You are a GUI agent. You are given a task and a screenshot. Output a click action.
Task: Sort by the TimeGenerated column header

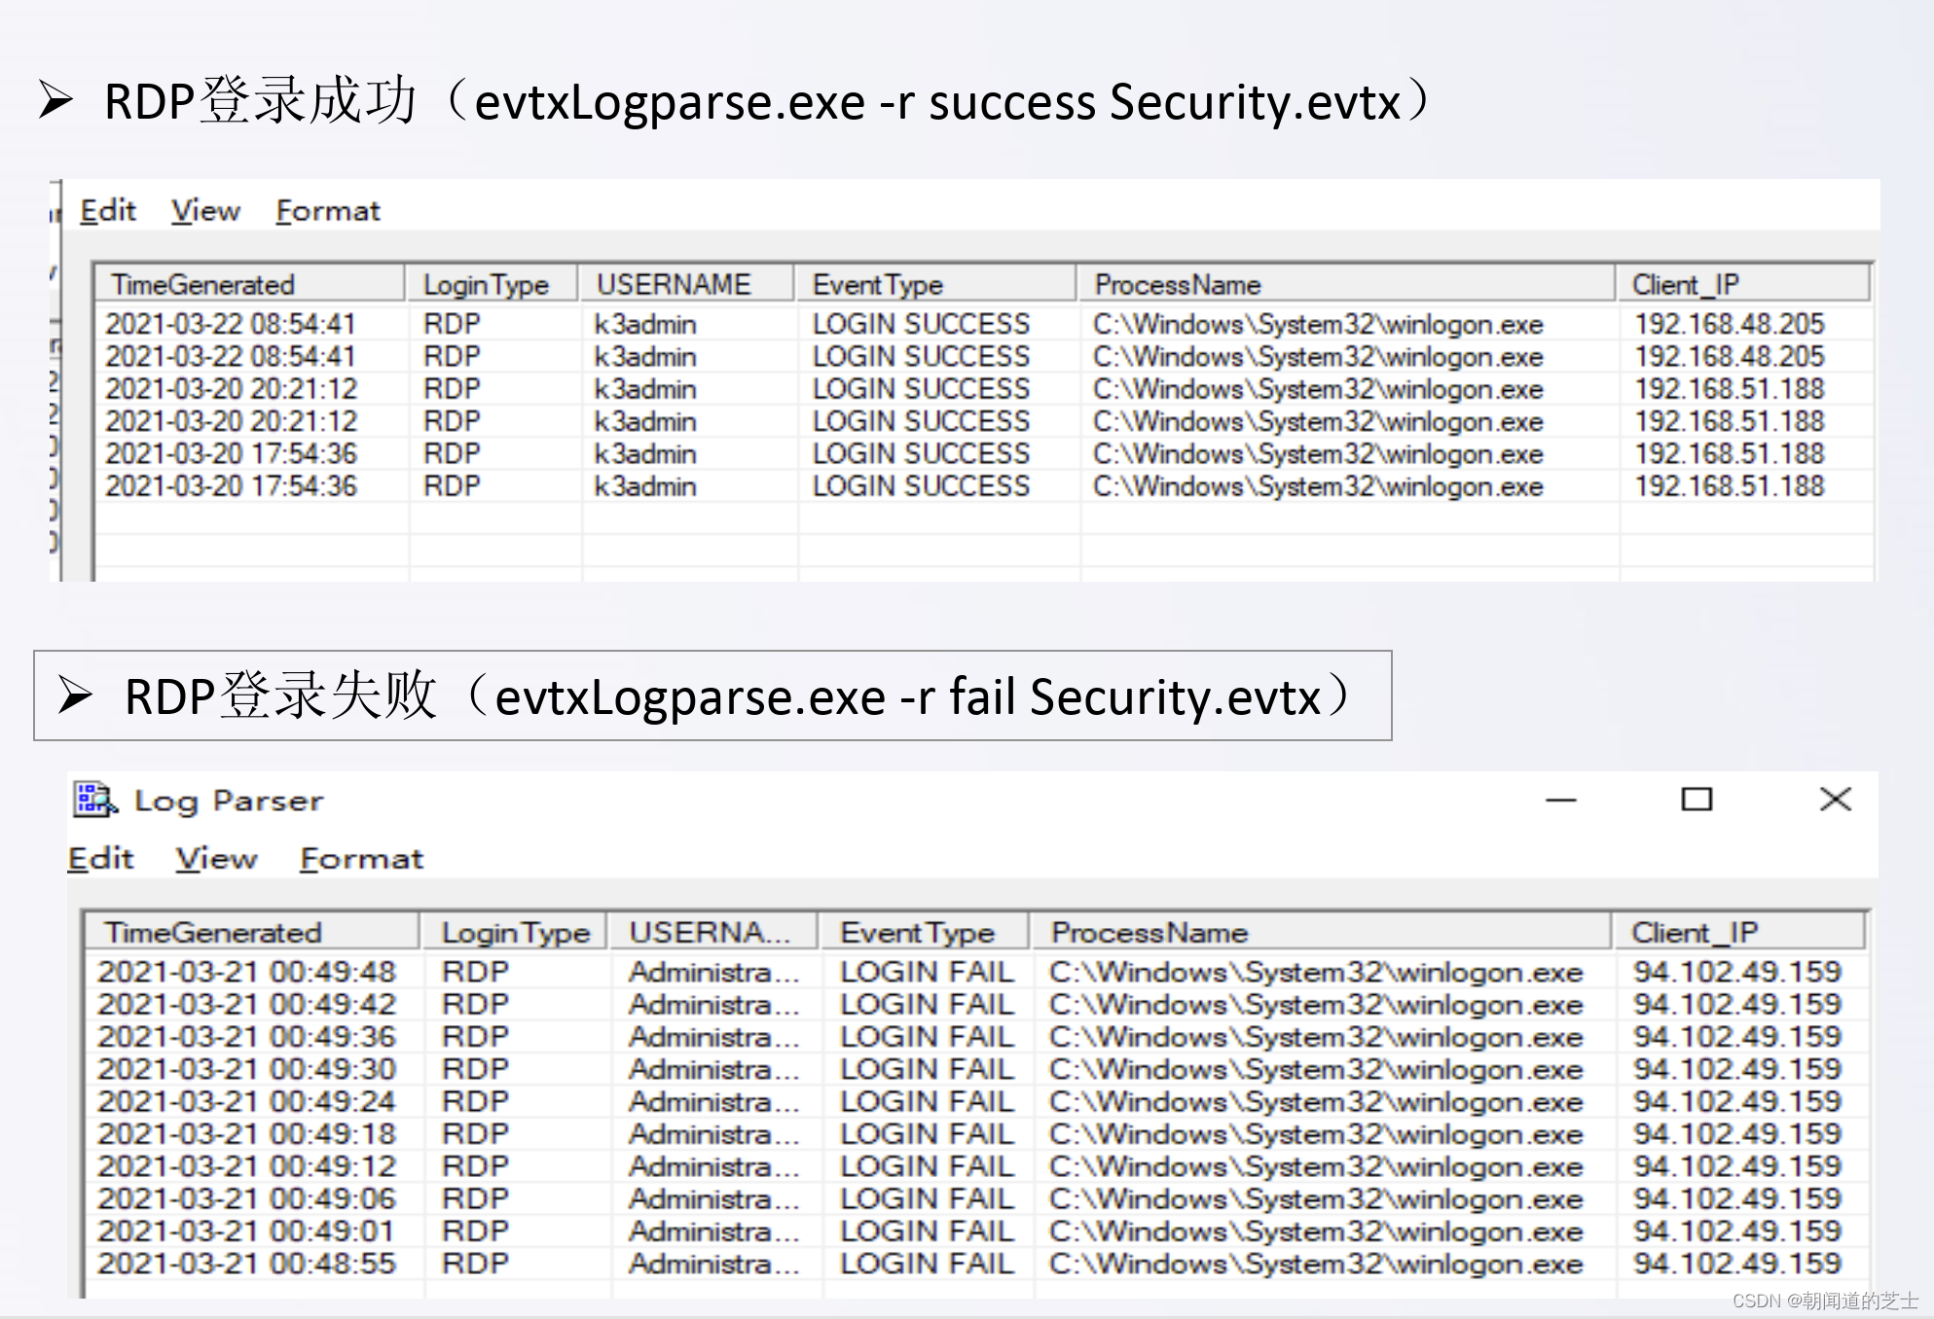204,284
